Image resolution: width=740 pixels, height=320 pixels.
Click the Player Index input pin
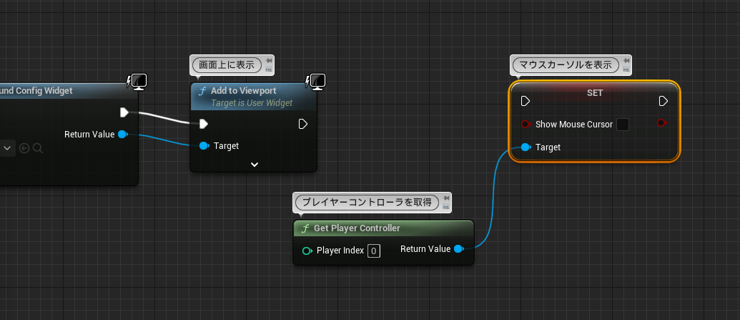[307, 251]
